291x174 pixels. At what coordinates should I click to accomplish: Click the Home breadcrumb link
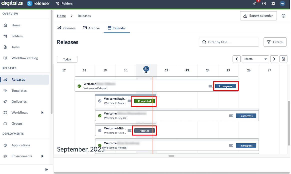coord(61,16)
